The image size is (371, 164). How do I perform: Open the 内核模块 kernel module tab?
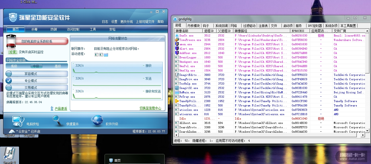point(193,26)
